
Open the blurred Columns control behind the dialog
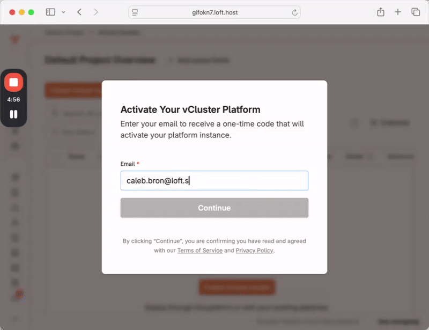point(390,123)
